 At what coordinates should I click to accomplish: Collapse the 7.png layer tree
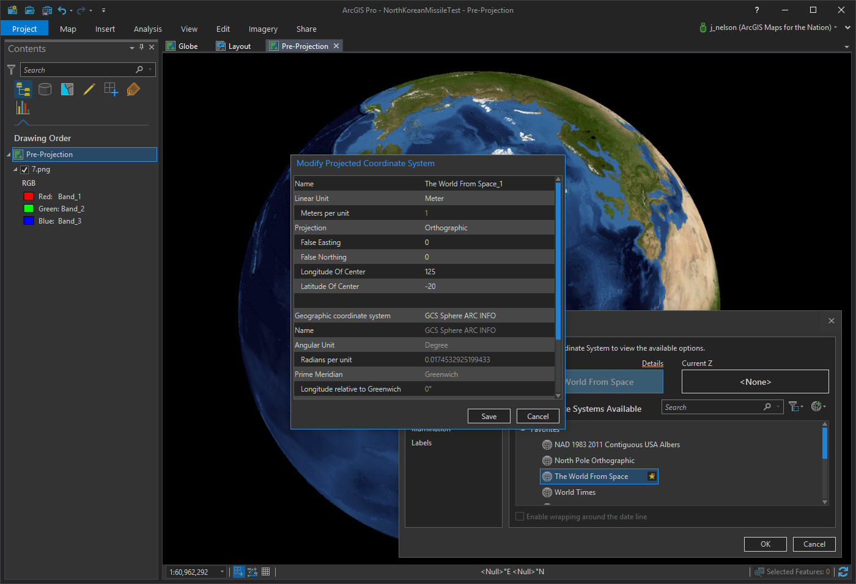(16, 170)
